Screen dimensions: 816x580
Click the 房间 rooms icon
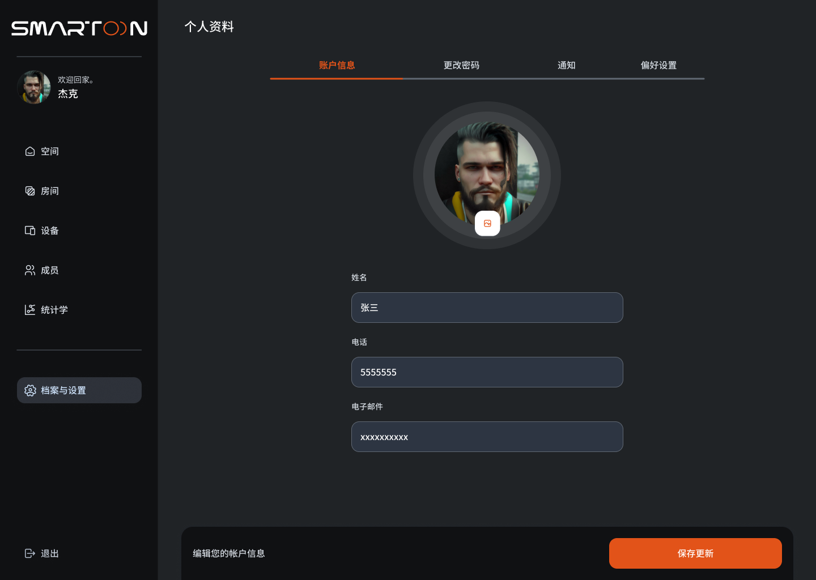coord(30,191)
